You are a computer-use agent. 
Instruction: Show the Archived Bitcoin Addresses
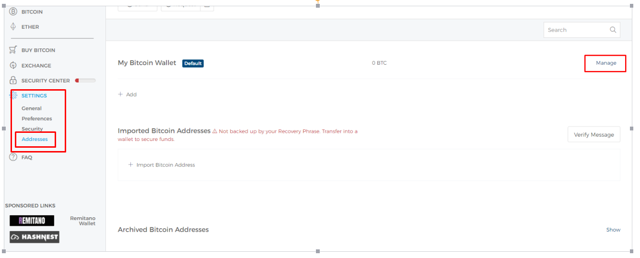coord(613,230)
